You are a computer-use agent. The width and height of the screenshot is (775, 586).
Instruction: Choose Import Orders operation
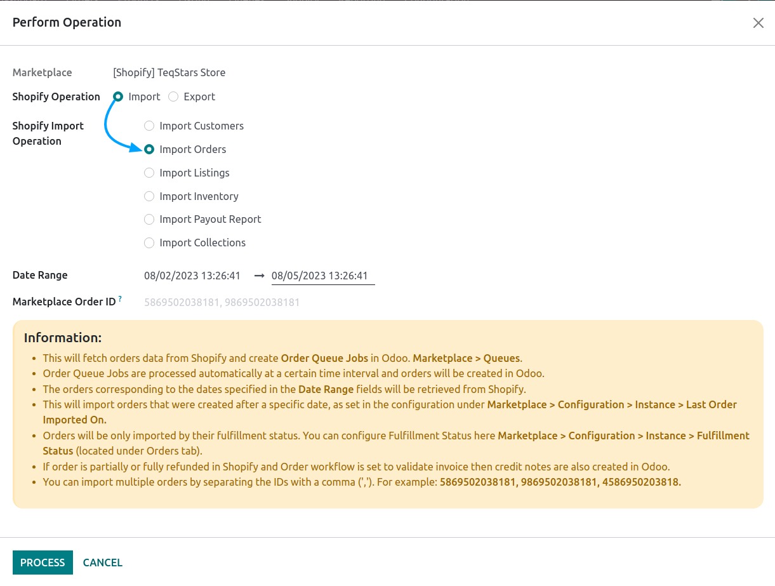pos(149,149)
